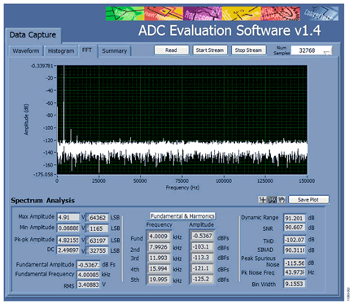Image resolution: width=354 pixels, height=304 pixels.
Task: Click the Bin Width value field
Action: click(295, 284)
